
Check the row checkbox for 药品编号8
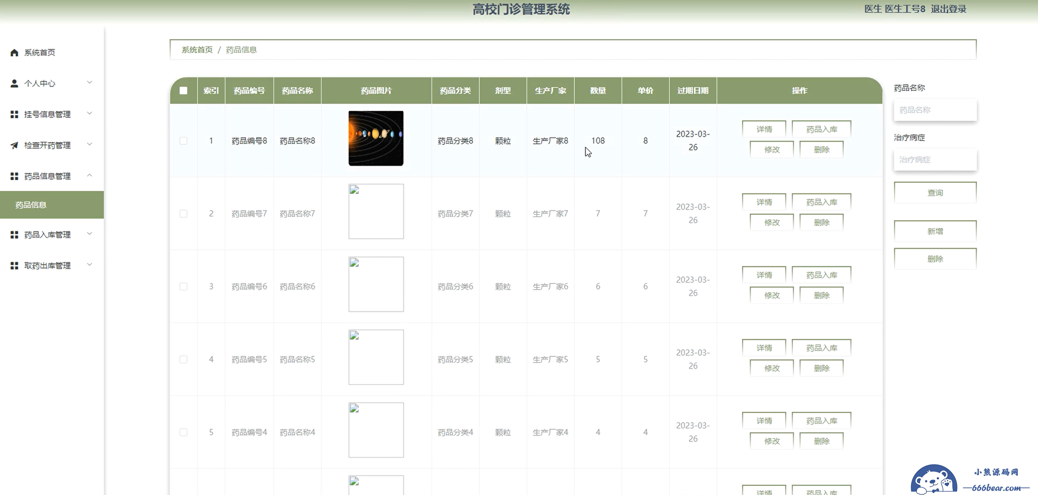coord(183,141)
